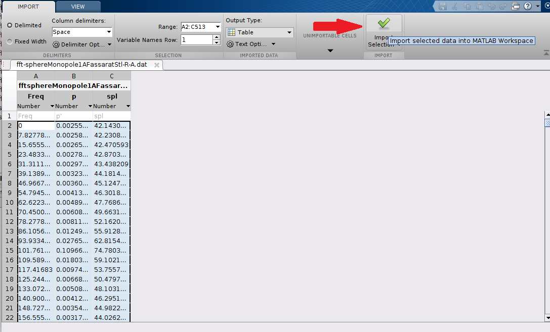The height and width of the screenshot is (332, 550).
Task: Click the spl variable name header
Action: (111, 97)
